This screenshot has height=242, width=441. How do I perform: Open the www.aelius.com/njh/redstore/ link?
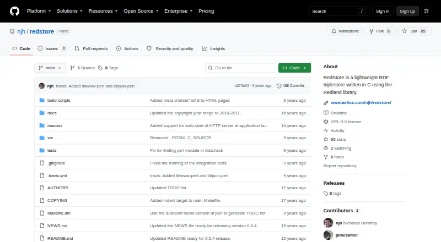coord(361,103)
